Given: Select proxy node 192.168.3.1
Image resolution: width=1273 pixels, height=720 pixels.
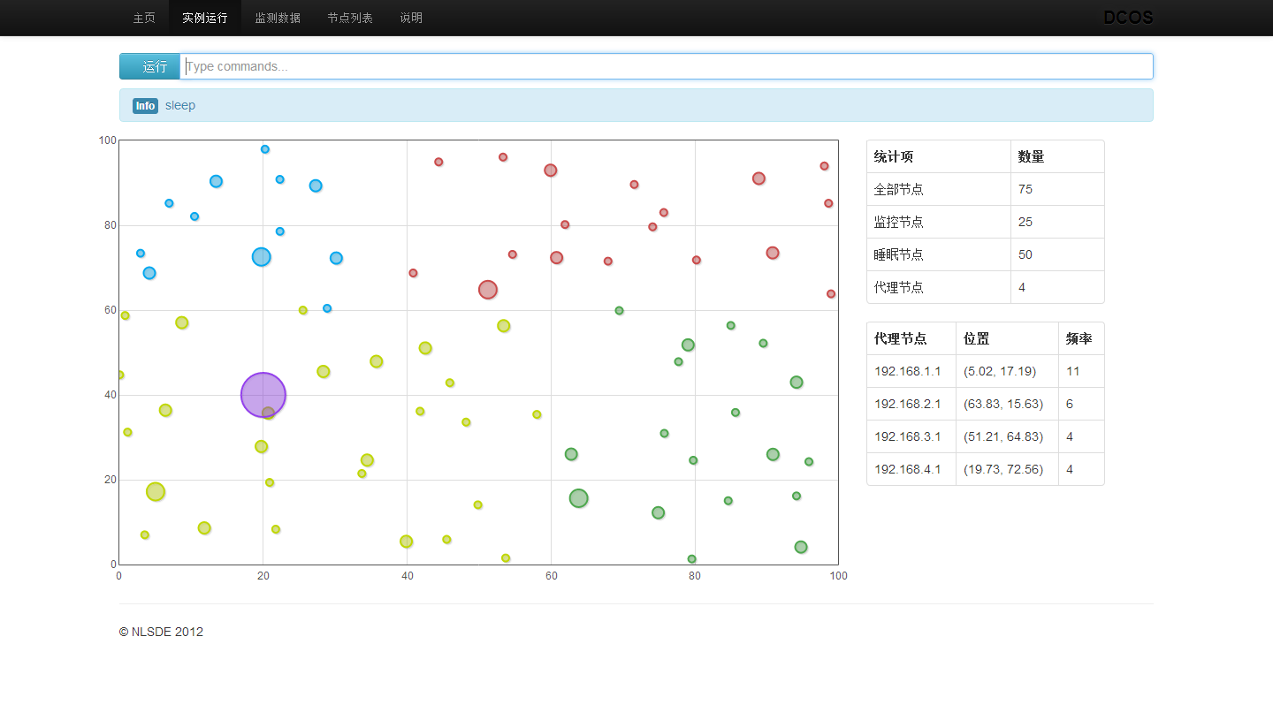Looking at the screenshot, I should (x=908, y=436).
